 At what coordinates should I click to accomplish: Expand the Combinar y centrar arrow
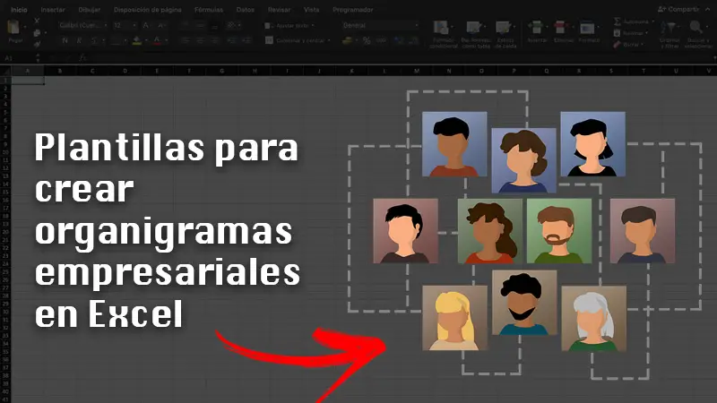click(x=329, y=40)
